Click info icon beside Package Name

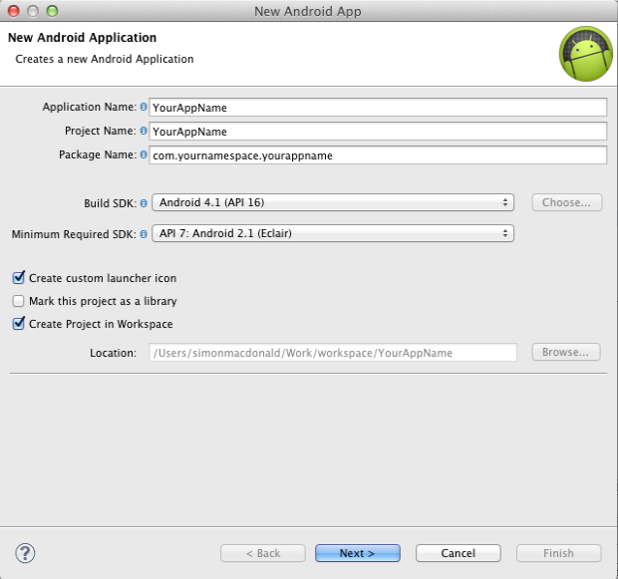tap(144, 155)
